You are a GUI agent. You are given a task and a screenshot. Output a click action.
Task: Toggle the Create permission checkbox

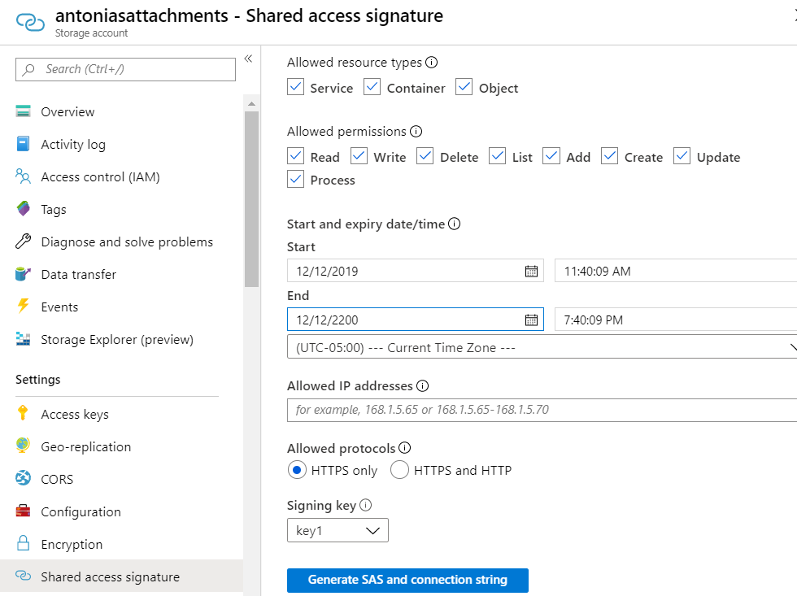[609, 156]
